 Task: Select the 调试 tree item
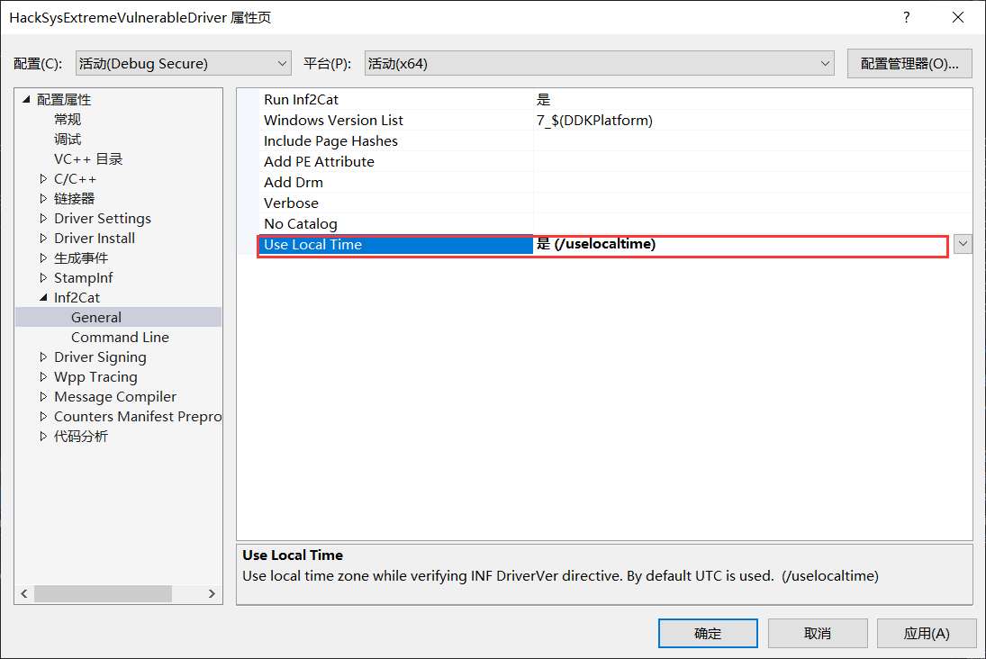pyautogui.click(x=68, y=140)
